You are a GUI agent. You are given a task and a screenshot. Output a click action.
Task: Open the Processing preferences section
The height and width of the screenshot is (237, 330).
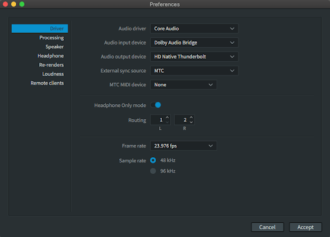(x=52, y=38)
